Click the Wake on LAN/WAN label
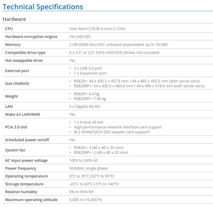213x207 pixels. click(x=23, y=114)
